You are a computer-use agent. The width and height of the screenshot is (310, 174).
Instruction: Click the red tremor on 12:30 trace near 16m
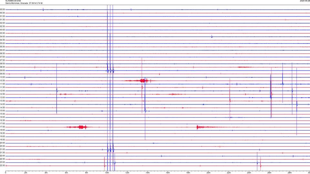tap(177, 94)
